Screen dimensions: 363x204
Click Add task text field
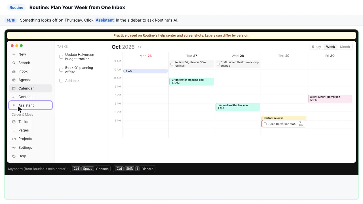tap(72, 81)
